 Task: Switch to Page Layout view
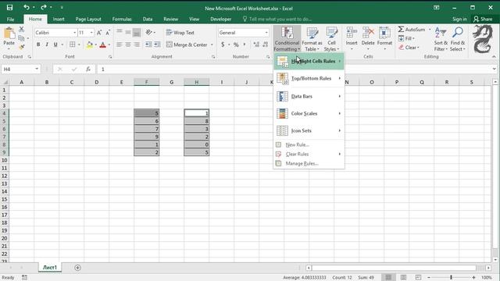pos(403,278)
